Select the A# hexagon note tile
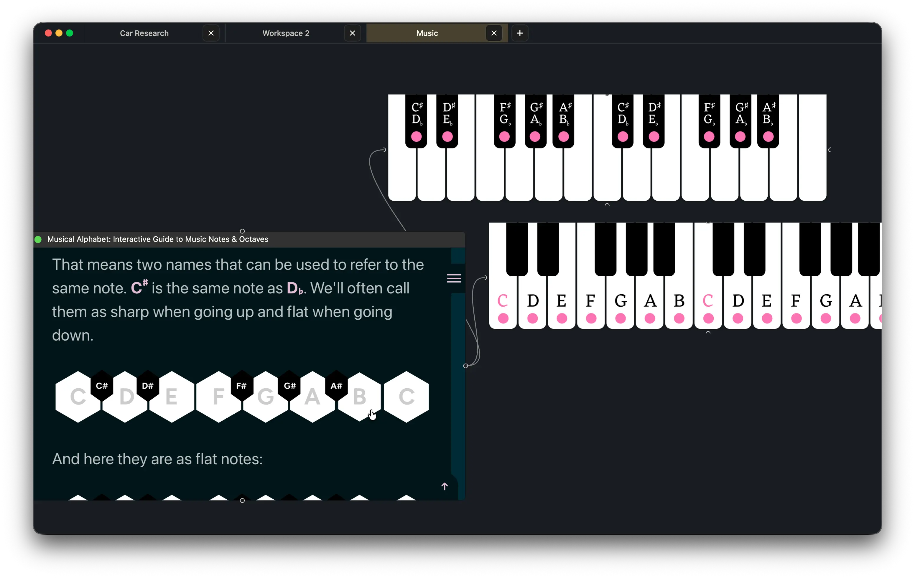The width and height of the screenshot is (915, 578). 336,386
